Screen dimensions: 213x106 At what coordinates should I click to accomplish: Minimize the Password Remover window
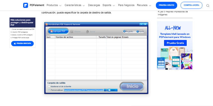[141, 24]
